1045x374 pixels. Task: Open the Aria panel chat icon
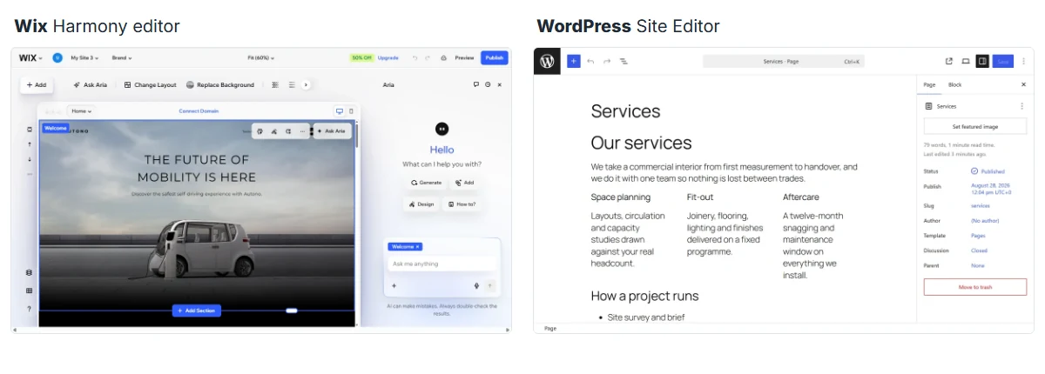point(476,84)
